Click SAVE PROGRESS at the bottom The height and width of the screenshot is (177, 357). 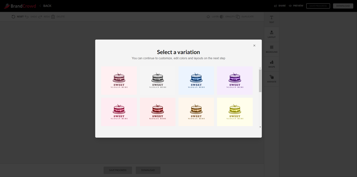(118, 170)
